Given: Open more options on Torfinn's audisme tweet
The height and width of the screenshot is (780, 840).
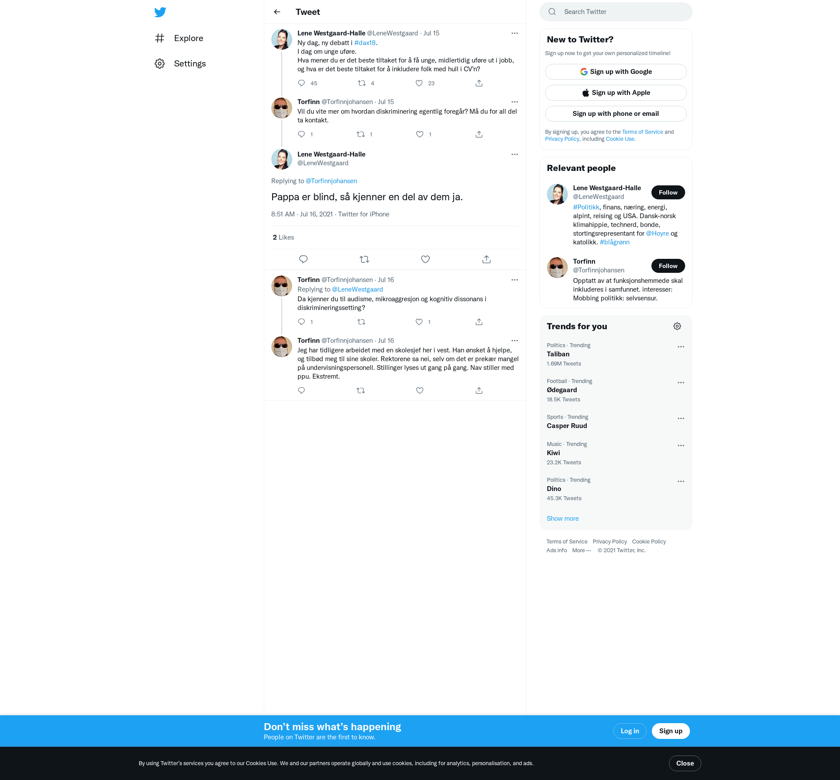Looking at the screenshot, I should pos(514,280).
